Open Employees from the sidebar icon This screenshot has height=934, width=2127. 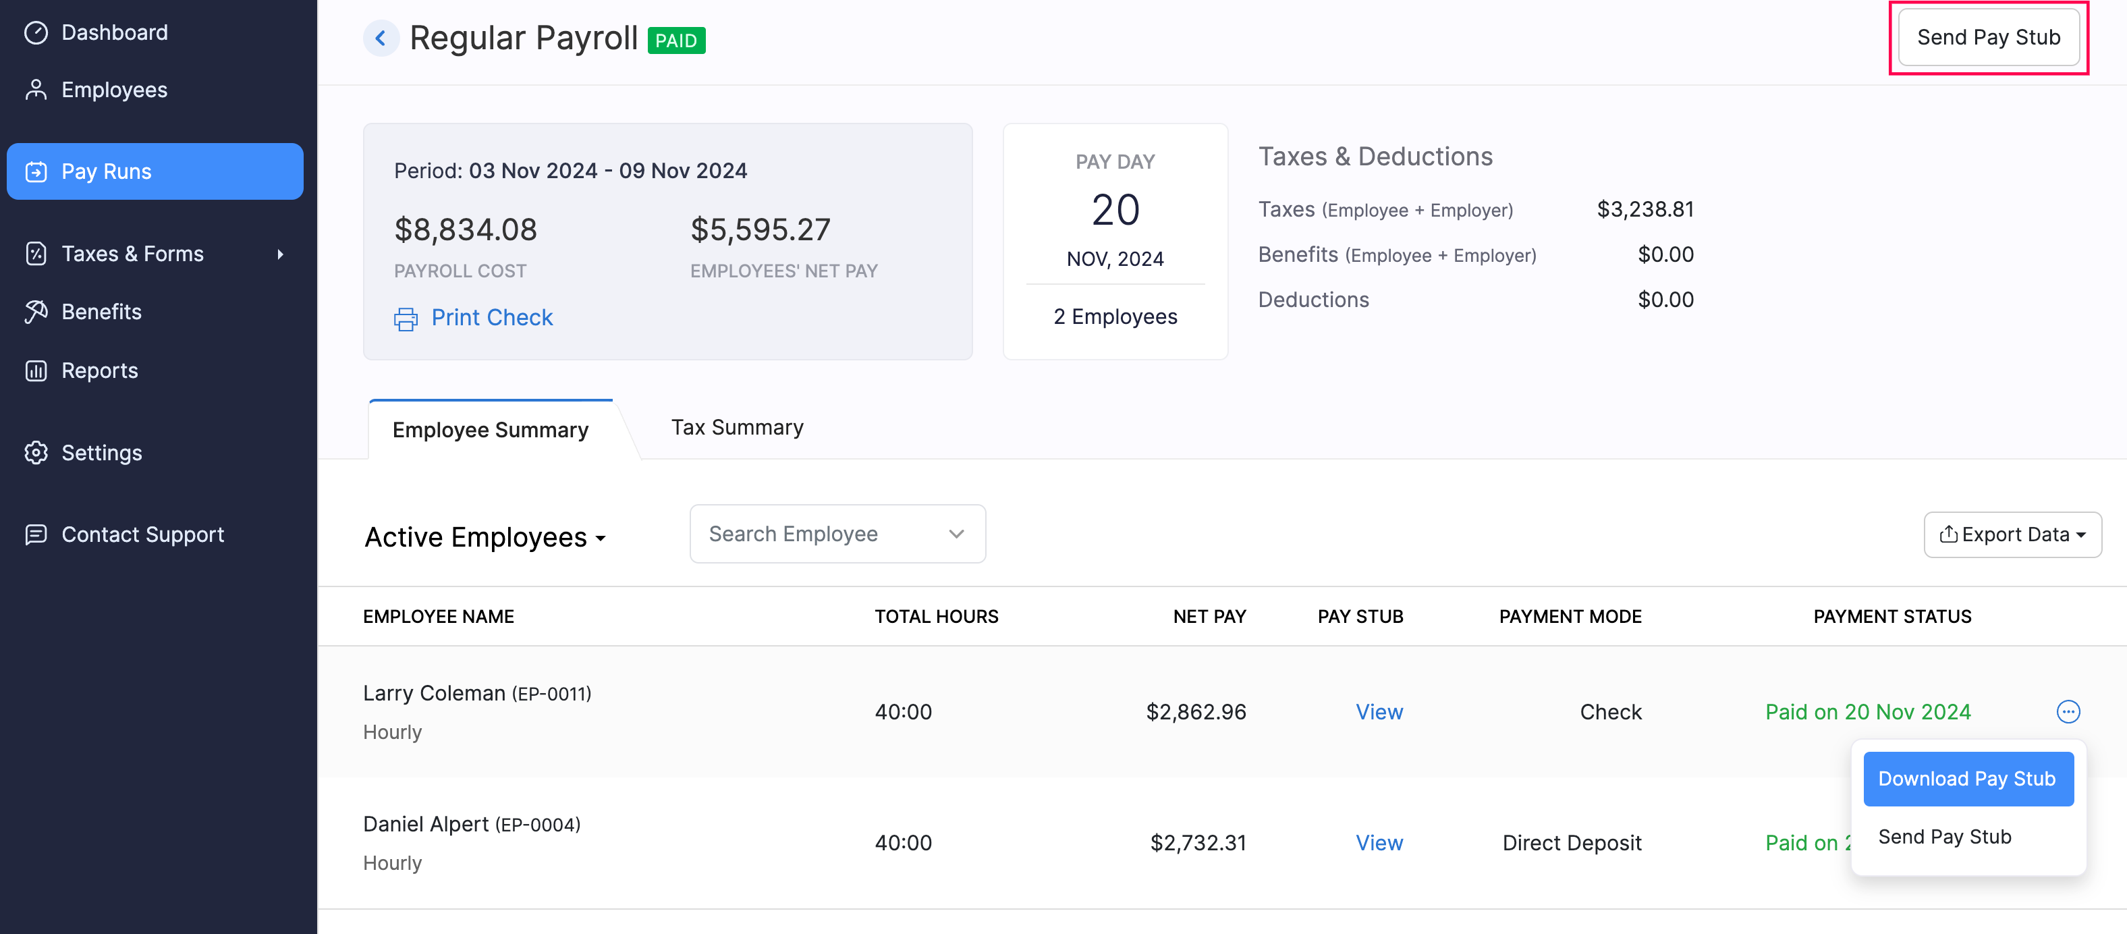tap(36, 89)
